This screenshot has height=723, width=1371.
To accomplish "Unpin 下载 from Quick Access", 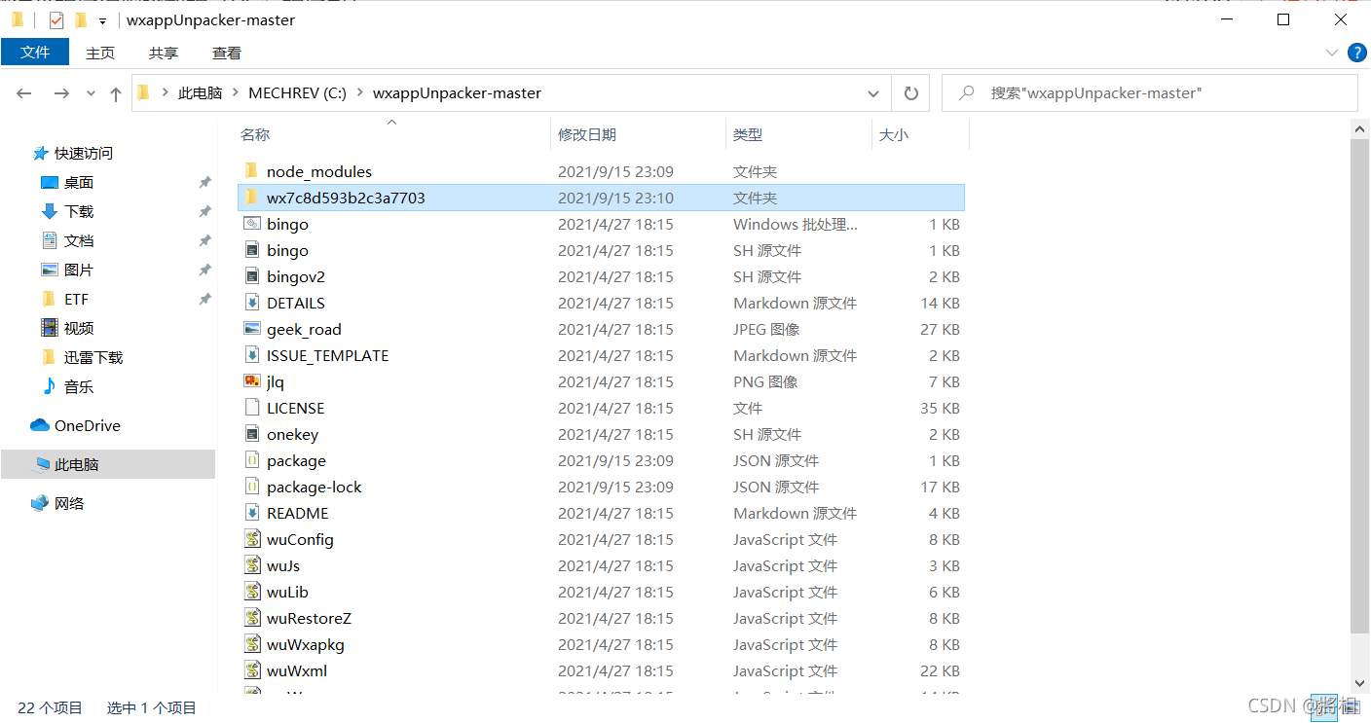I will click(x=204, y=211).
